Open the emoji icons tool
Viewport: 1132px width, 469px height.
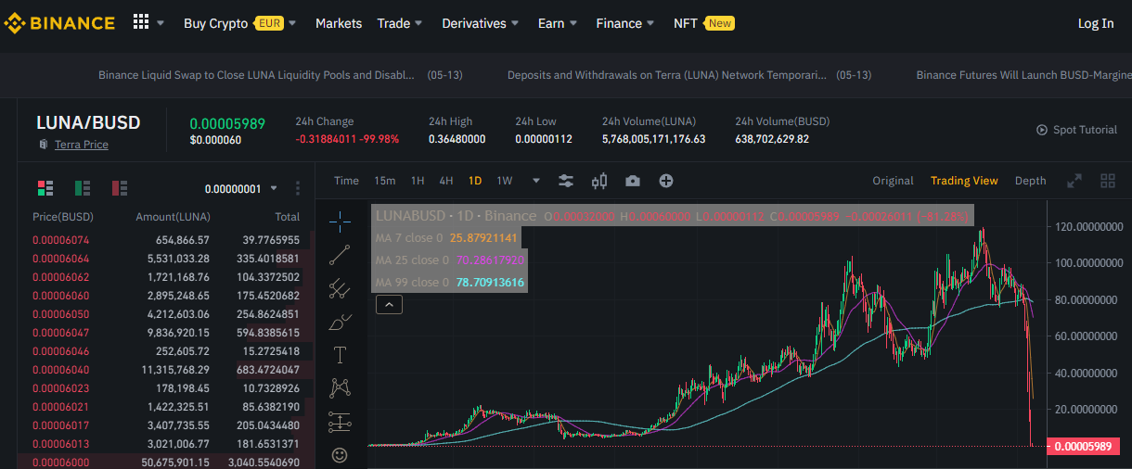pyautogui.click(x=340, y=455)
